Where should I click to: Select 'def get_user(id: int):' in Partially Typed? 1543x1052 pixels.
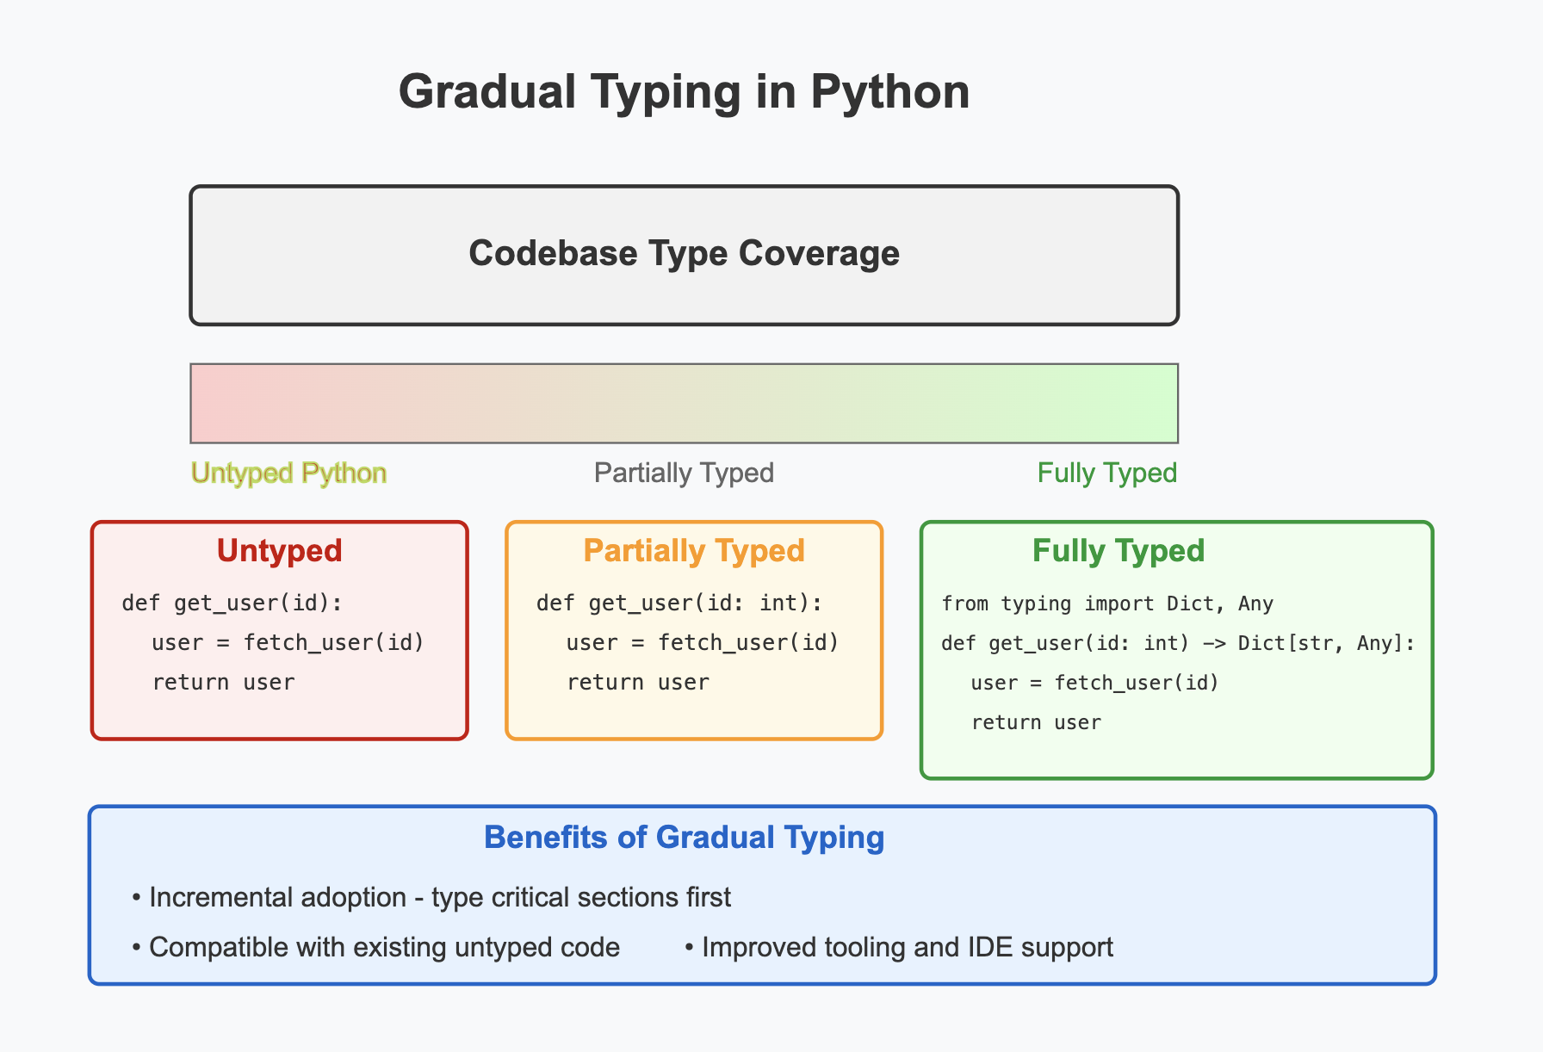pos(678,603)
